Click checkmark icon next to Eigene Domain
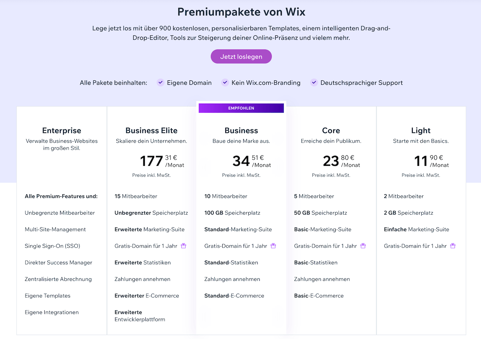The image size is (481, 339). pos(160,82)
